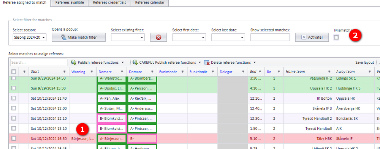
Task: Click the A- Börjesson referee cell
Action: 112,139
